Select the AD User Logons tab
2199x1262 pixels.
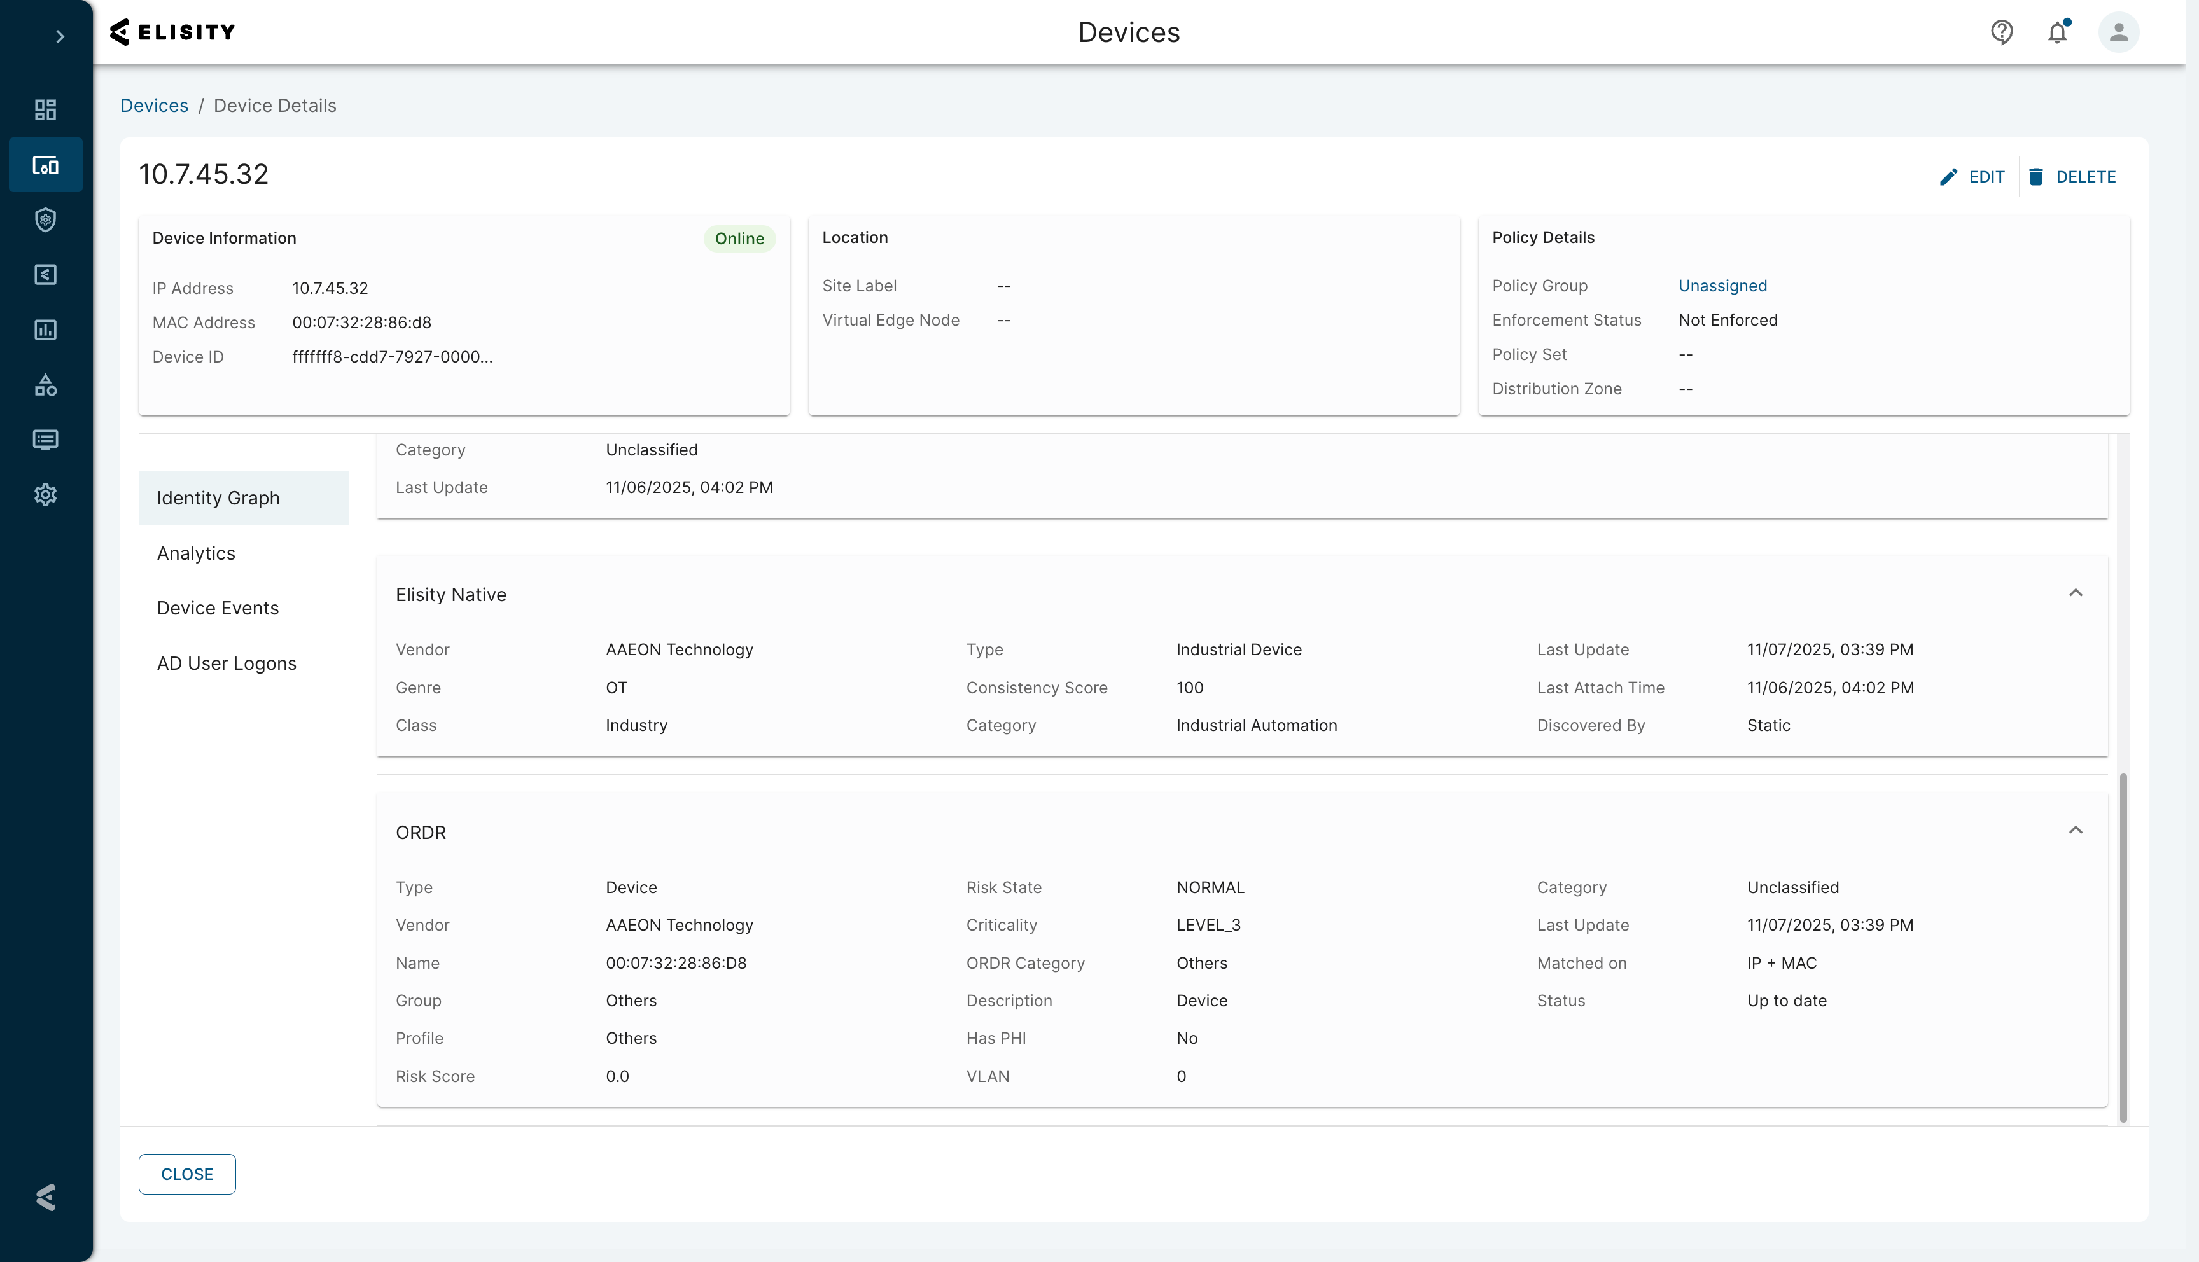227,663
